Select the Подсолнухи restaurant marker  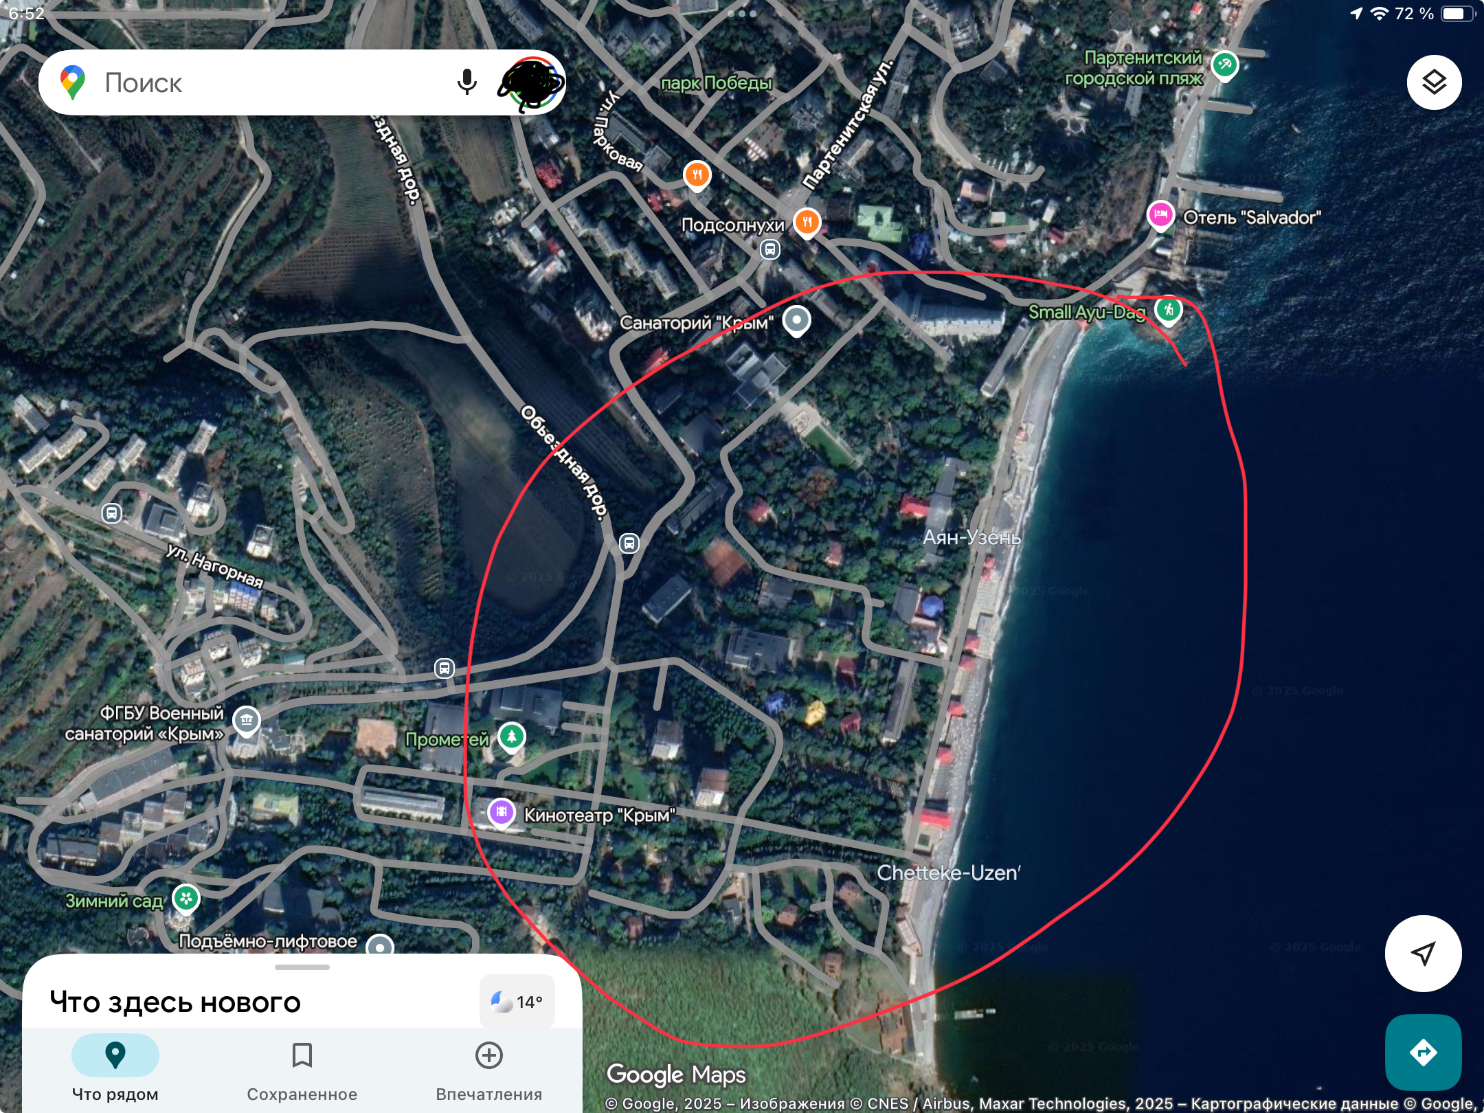[x=807, y=223]
